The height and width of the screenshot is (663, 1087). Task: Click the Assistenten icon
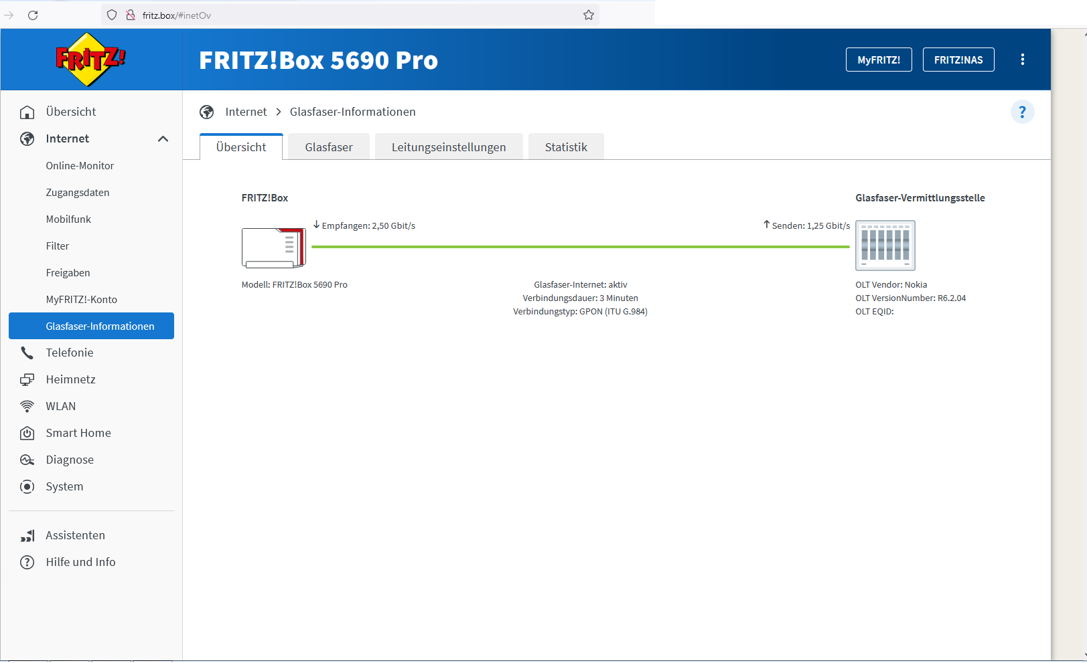tap(27, 535)
